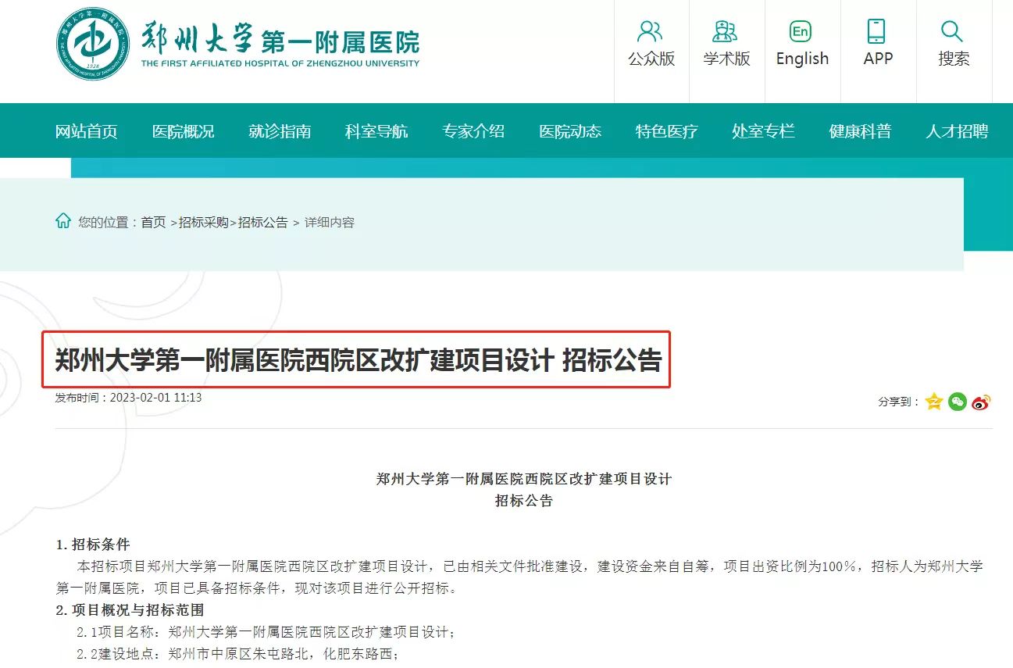Open the 医院概况 menu item
1013x668 pixels.
click(183, 131)
